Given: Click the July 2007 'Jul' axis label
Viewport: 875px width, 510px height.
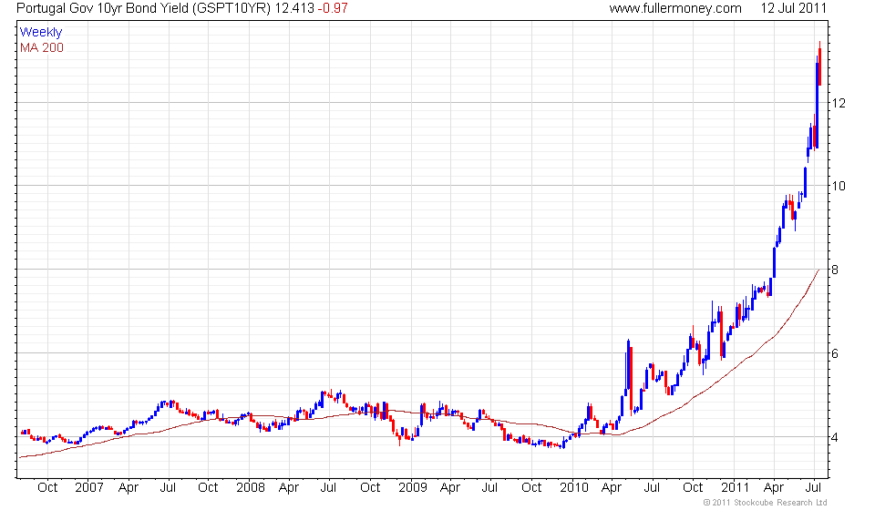Looking at the screenshot, I should [x=168, y=487].
